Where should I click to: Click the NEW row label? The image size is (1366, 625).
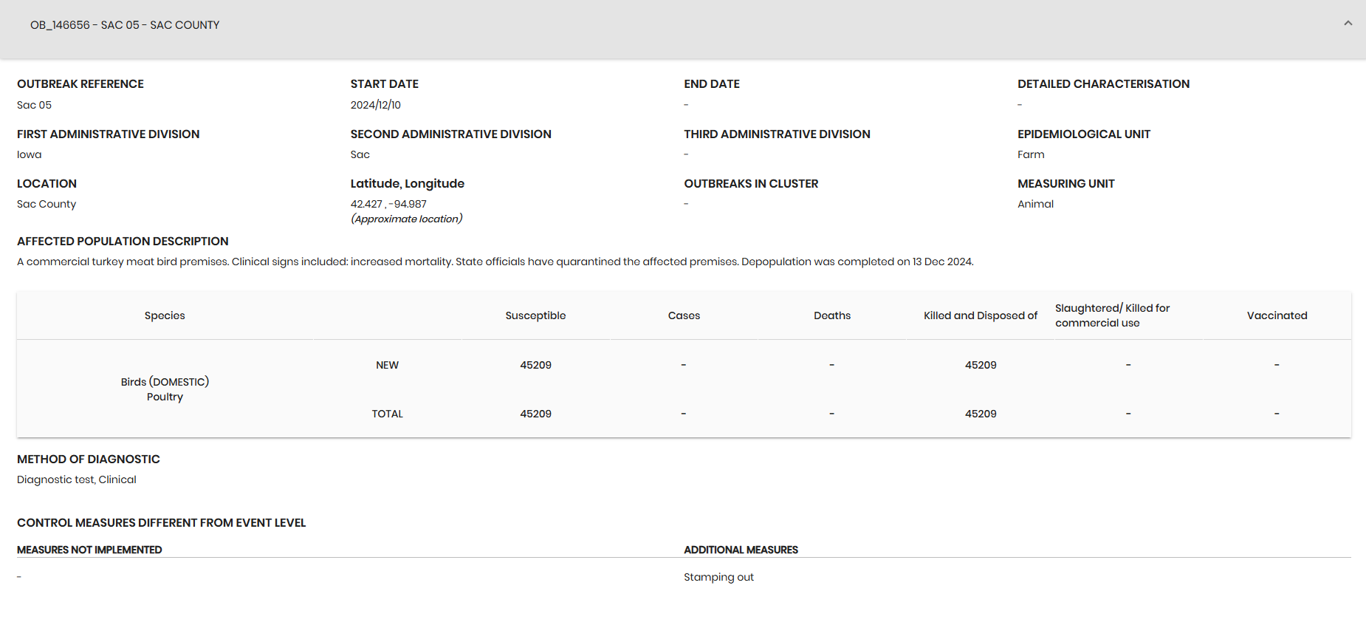[387, 365]
